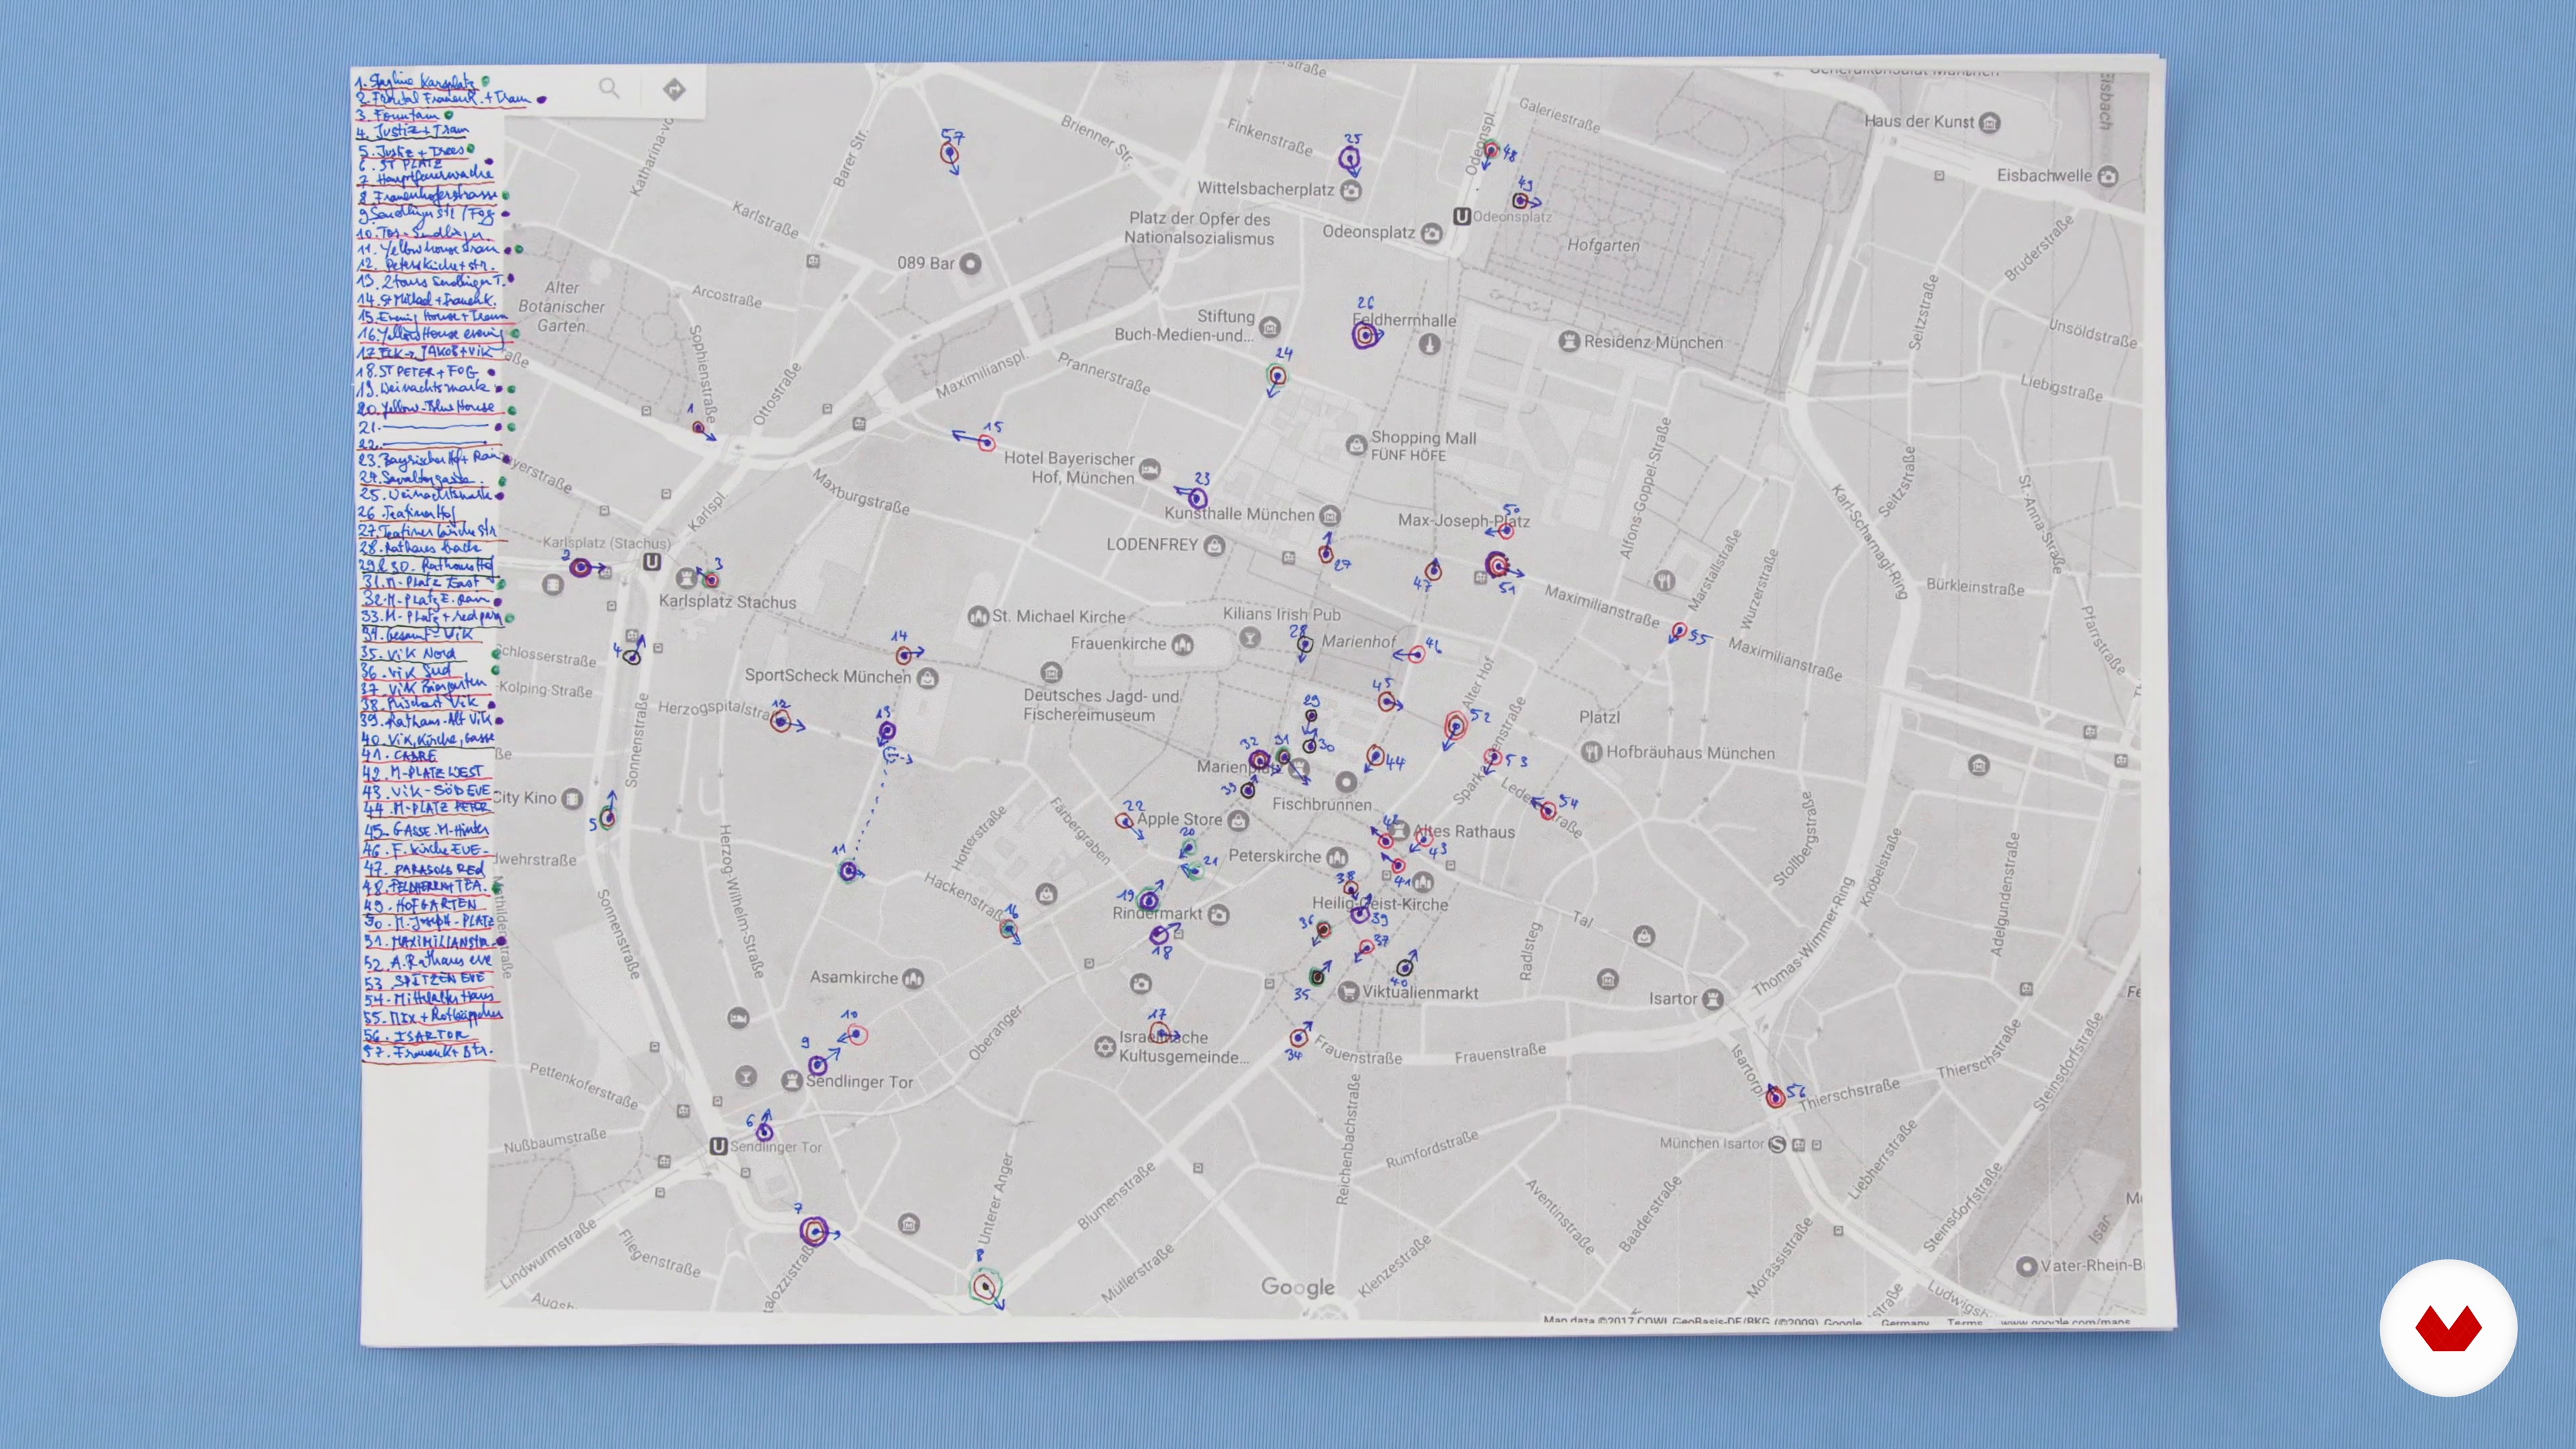The height and width of the screenshot is (1449, 2576).
Task: Click the Alter Botanischer Garten label
Action: [x=561, y=307]
